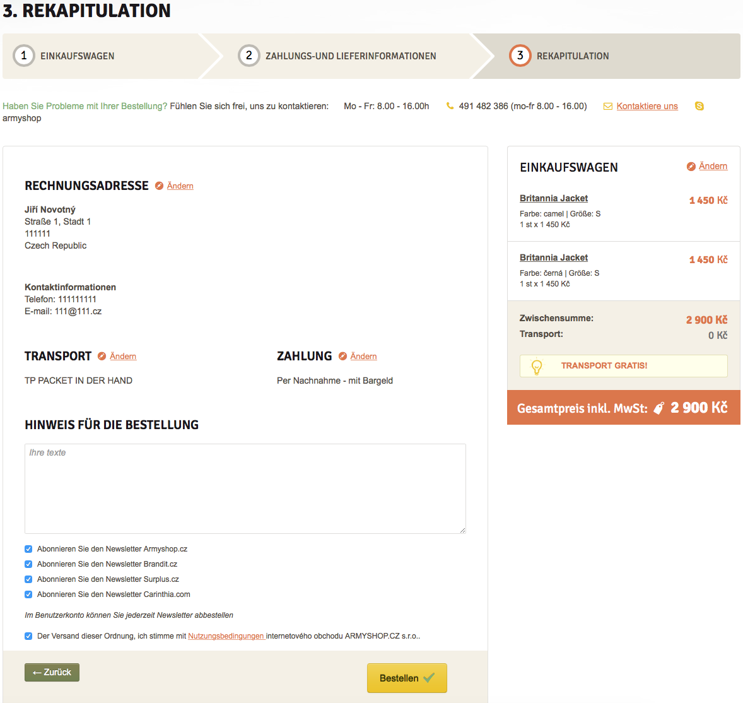Click the edit icon beside Zahlung heading
743x703 pixels.
point(342,356)
